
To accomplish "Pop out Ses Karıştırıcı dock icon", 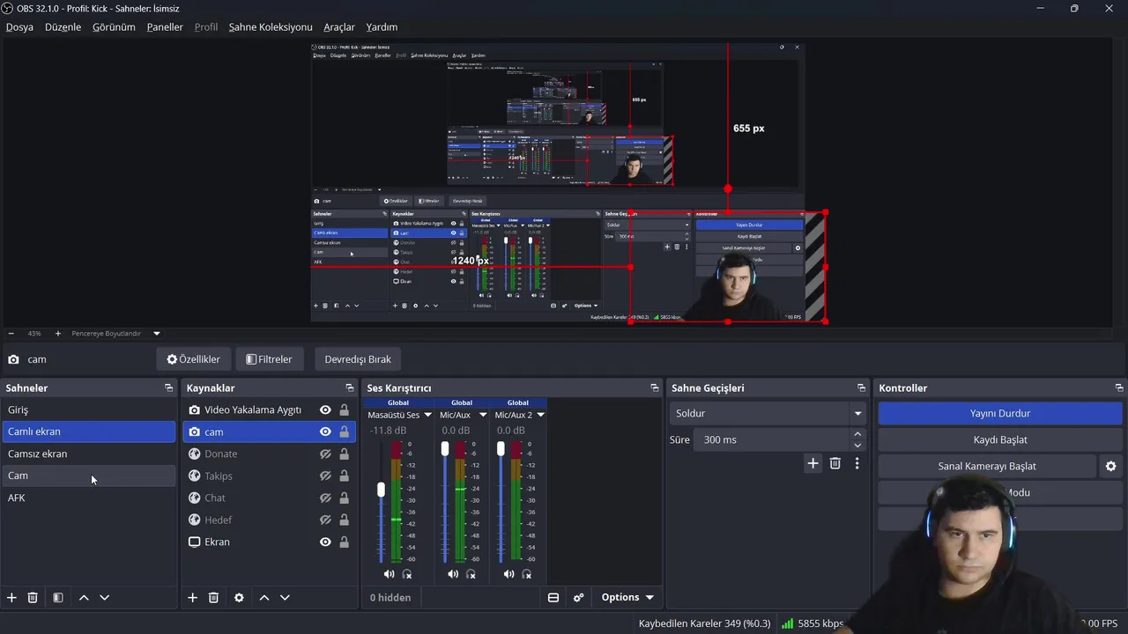I will coord(654,387).
